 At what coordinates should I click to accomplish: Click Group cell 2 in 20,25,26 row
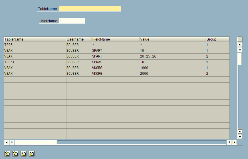point(218,56)
